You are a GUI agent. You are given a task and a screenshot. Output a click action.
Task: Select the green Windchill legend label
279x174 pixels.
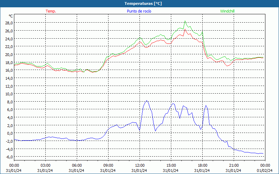(227, 11)
